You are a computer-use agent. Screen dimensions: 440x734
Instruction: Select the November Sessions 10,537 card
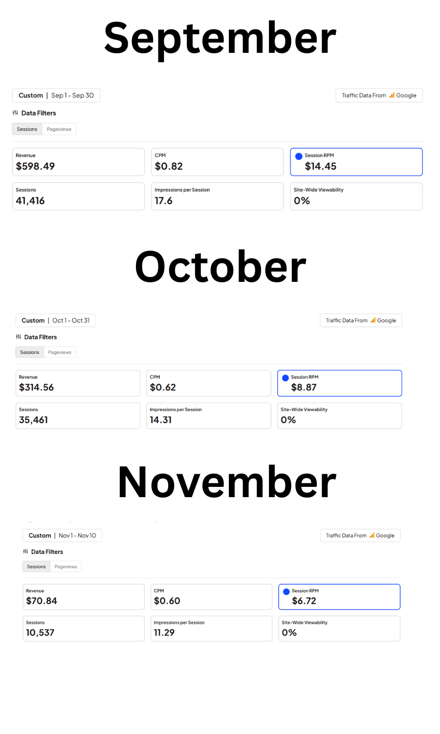pyautogui.click(x=84, y=628)
